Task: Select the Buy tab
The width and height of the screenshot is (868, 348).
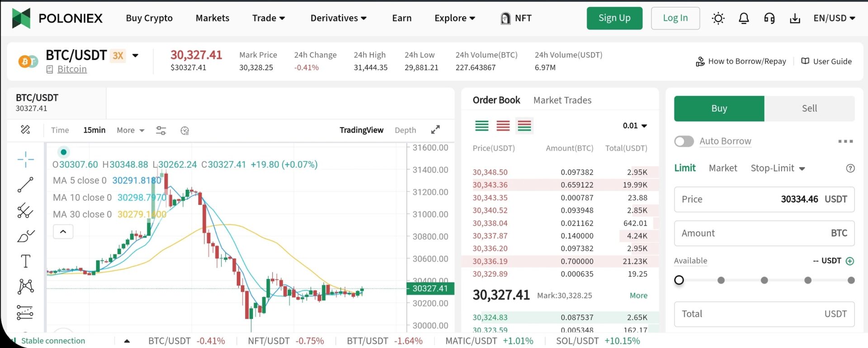Action: 719,108
